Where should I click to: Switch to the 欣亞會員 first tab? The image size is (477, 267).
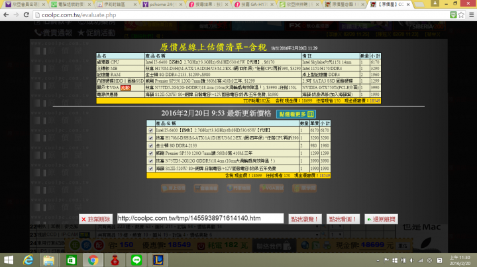(24, 4)
